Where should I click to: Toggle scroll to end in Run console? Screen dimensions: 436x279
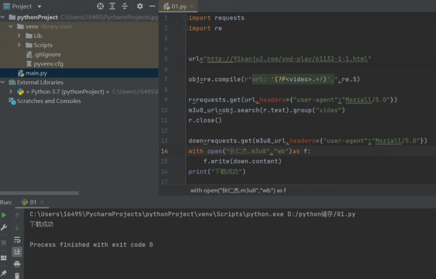(x=17, y=252)
